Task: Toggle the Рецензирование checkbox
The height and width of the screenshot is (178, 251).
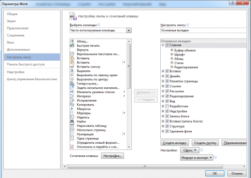Action: (x=167, y=96)
